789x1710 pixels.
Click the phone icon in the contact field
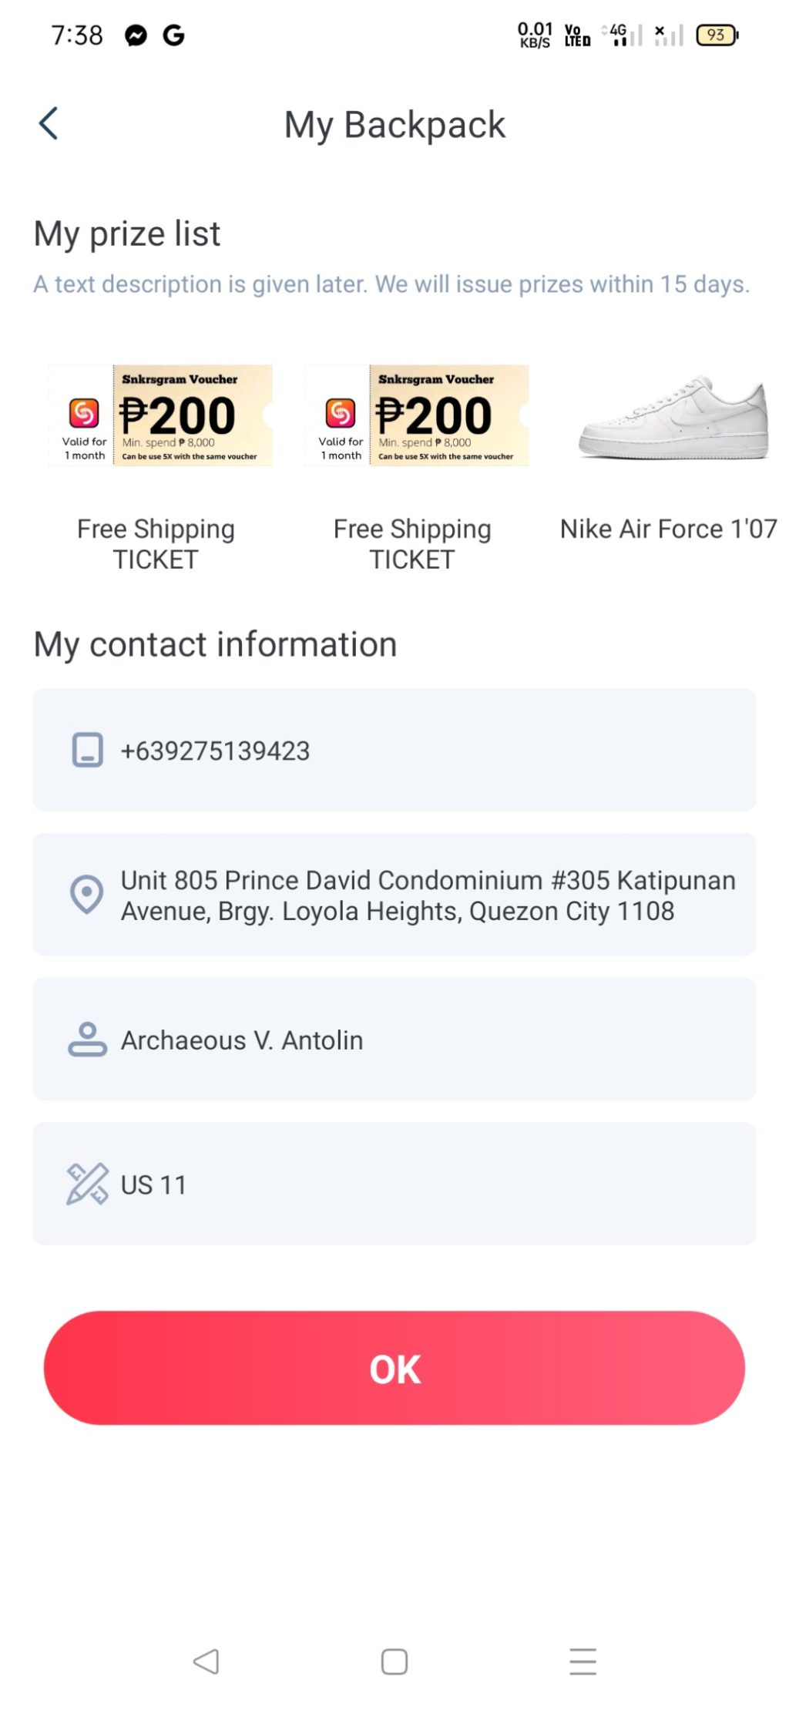(87, 749)
